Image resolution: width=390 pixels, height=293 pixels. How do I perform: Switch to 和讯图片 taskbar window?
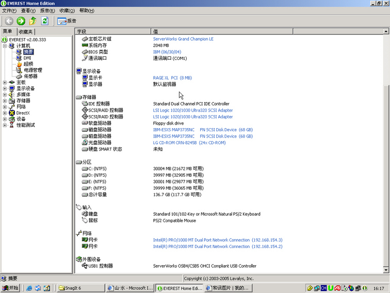[229, 288]
